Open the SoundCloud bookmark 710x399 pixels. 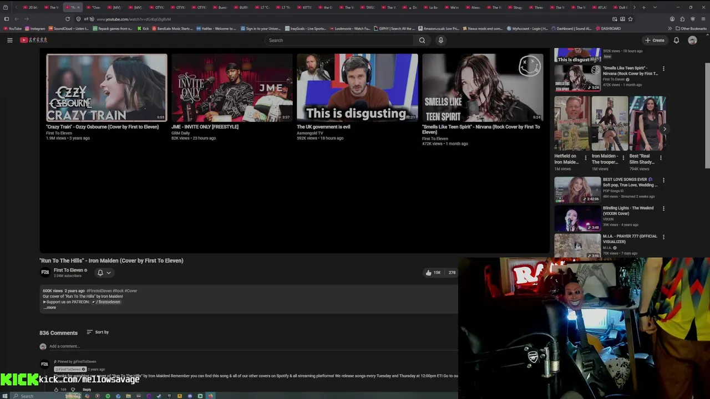[68, 28]
